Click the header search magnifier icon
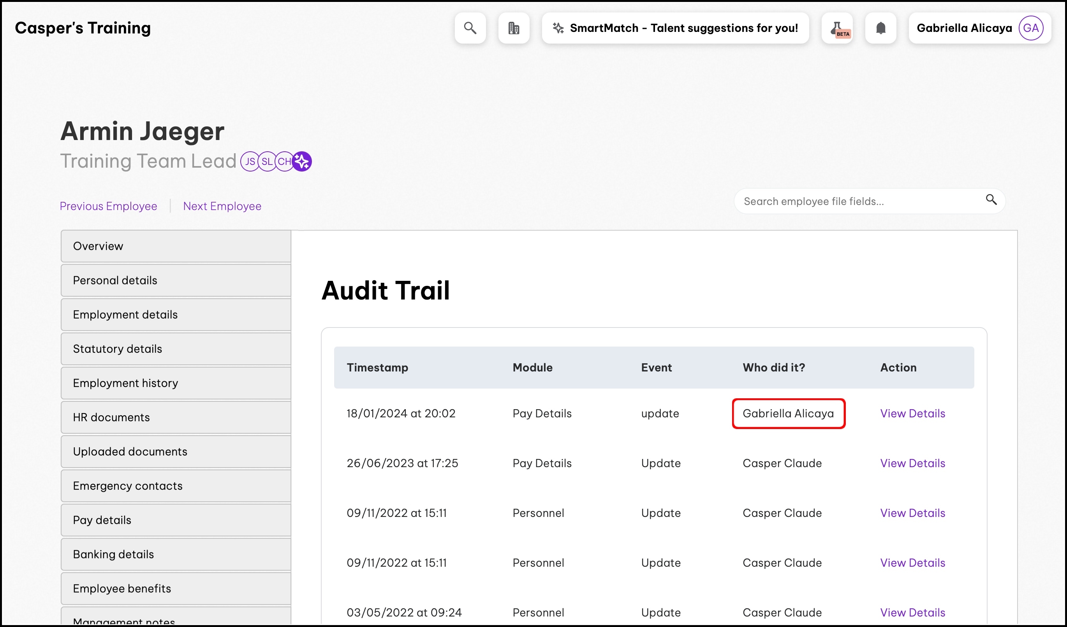 tap(470, 28)
